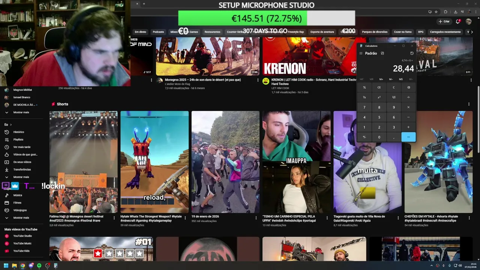Viewport: 480px width, 270px height.
Task: Open Chrome from the Windows taskbar
Action: click(x=22, y=265)
